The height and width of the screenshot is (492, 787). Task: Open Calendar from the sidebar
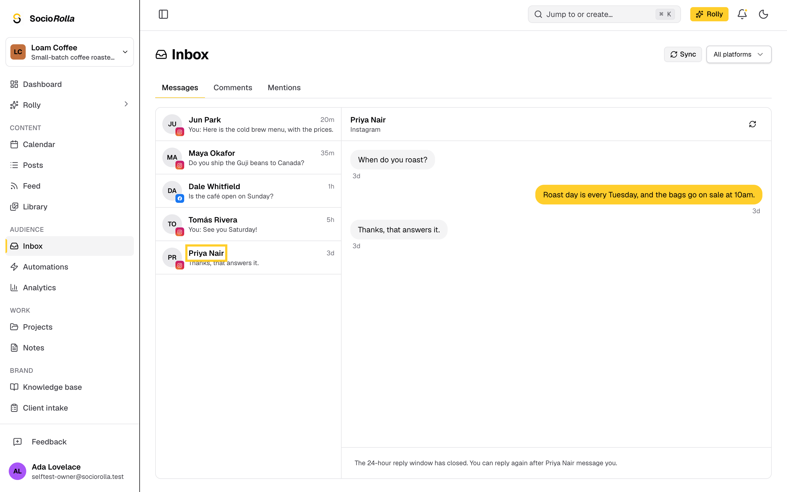[x=70, y=144]
